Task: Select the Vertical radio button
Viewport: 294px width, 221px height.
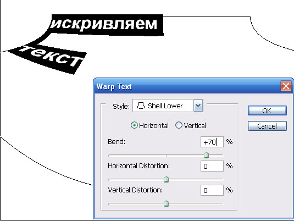Action: [179, 125]
